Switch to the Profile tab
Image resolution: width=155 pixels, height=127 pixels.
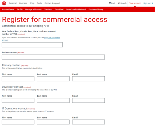(20, 10)
